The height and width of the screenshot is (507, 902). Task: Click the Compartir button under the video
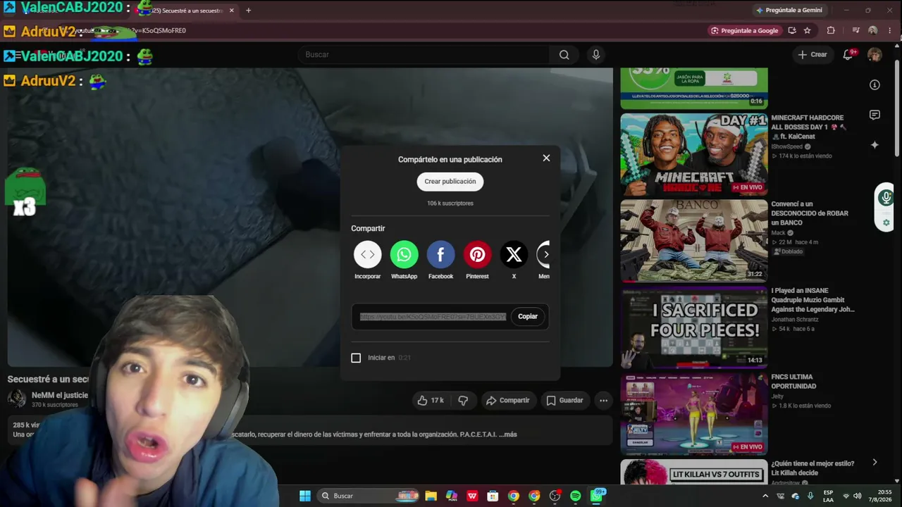click(x=507, y=400)
